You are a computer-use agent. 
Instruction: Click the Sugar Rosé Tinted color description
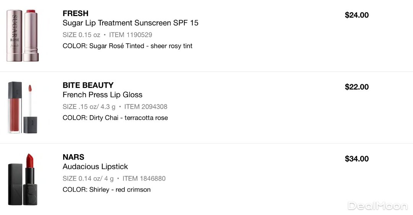[127, 46]
